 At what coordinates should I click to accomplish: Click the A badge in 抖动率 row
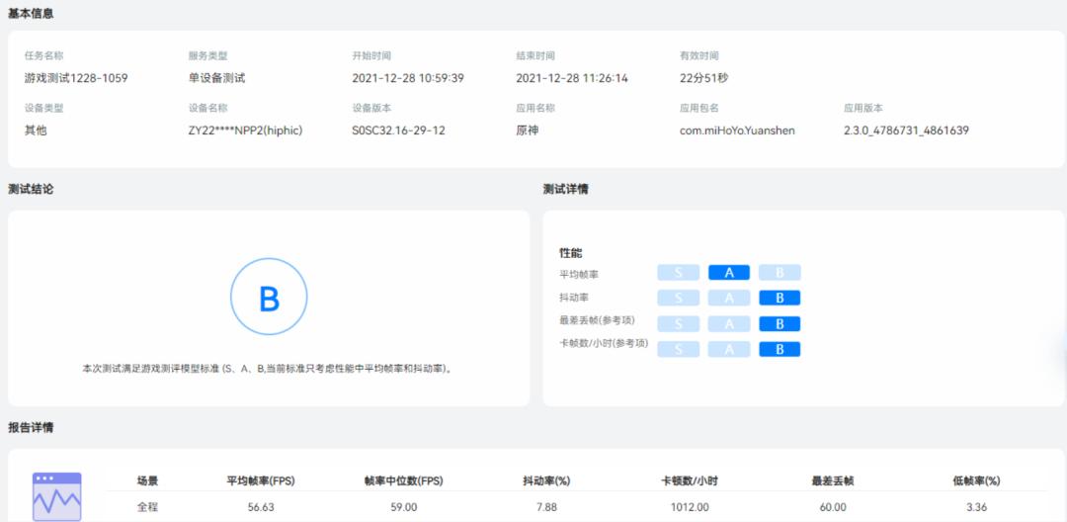pos(729,298)
